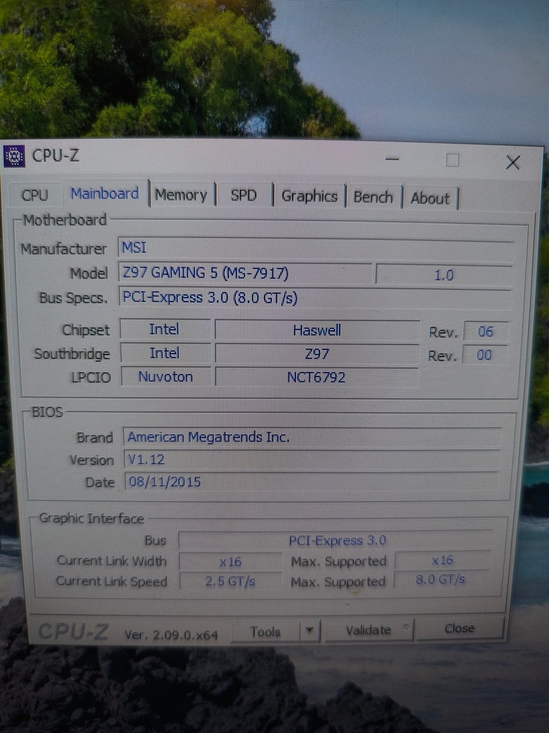Click the BIOS Date 08/11/2015 field

pos(312,482)
